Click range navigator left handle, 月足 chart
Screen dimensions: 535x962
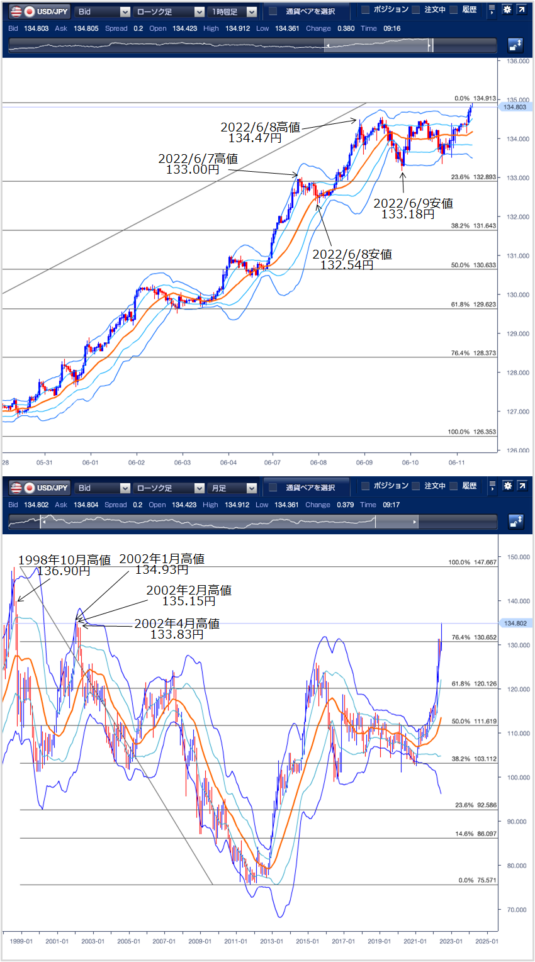(x=42, y=522)
